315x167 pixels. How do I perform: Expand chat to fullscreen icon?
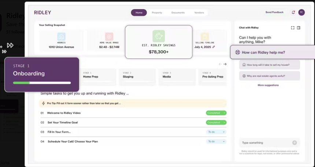point(293,28)
